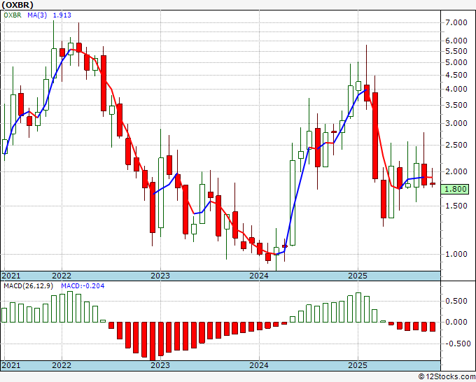
Task: Click 2023 on the MACD panel time axis
Action: [160, 365]
